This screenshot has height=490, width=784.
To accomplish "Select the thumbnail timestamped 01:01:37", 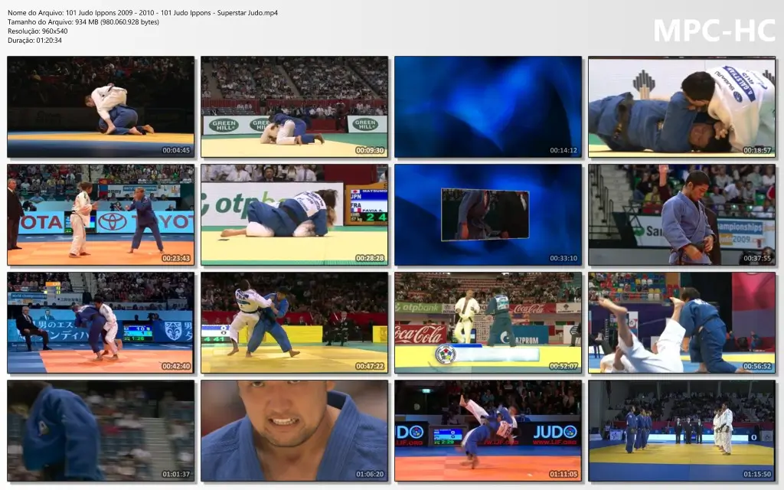I will (x=100, y=430).
